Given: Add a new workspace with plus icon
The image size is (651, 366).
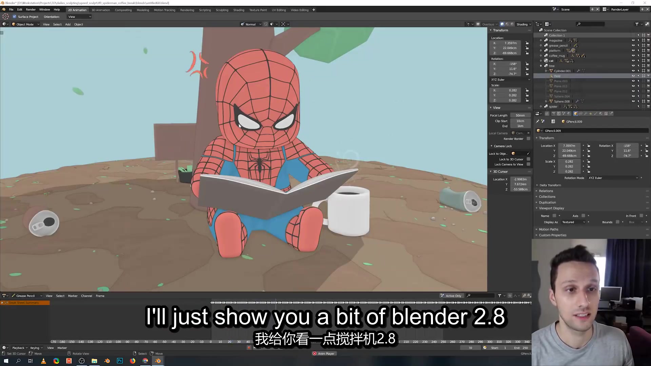Looking at the screenshot, I should 314,10.
